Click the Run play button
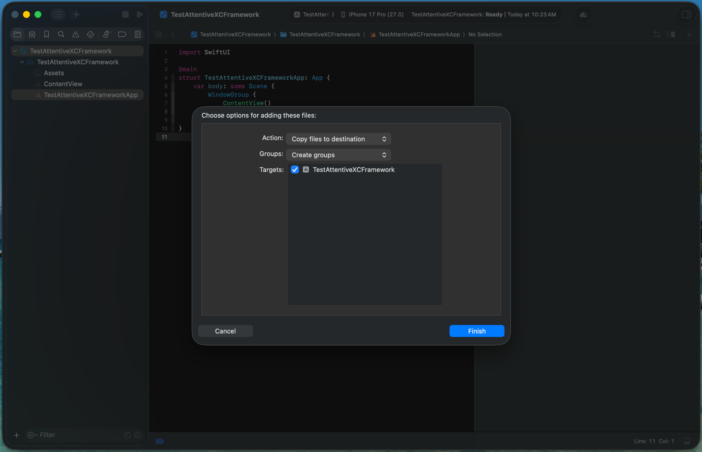 tap(140, 14)
